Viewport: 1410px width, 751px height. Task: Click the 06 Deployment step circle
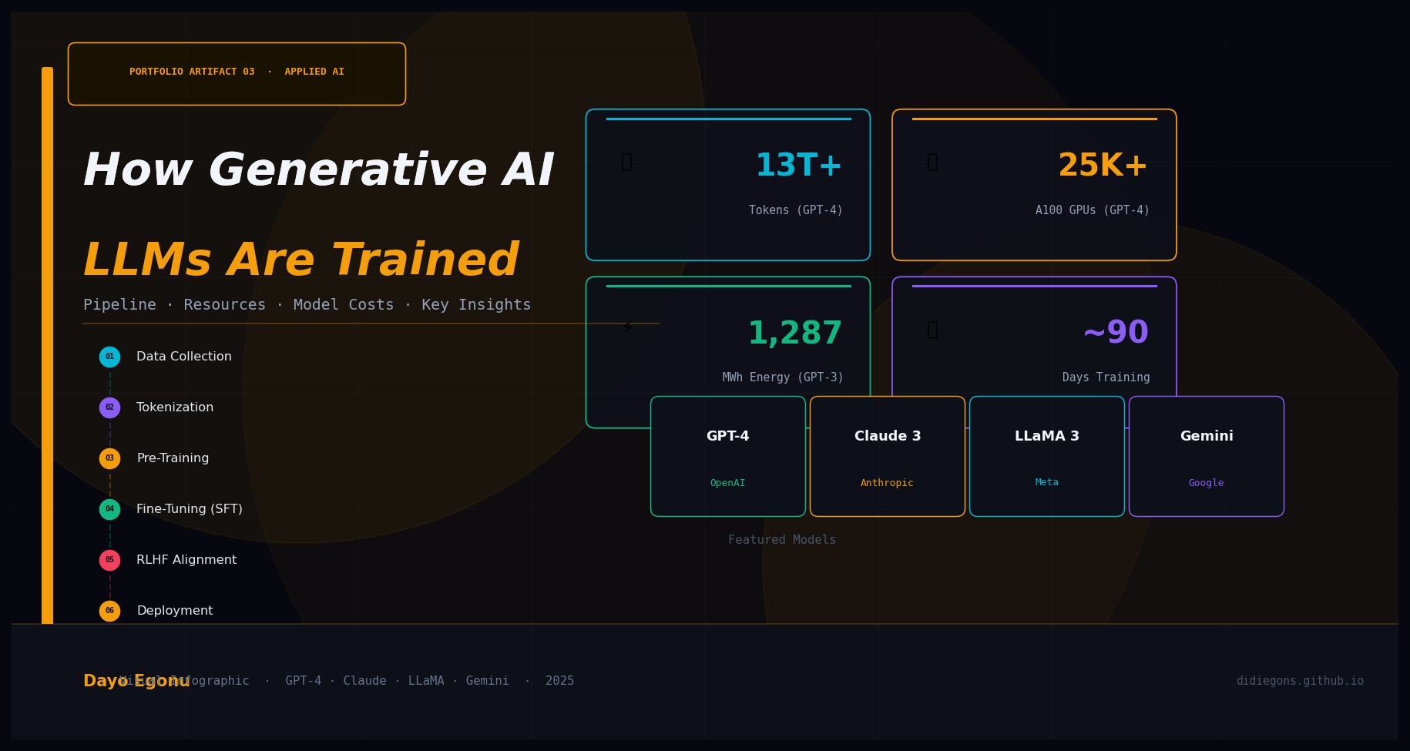(x=109, y=611)
